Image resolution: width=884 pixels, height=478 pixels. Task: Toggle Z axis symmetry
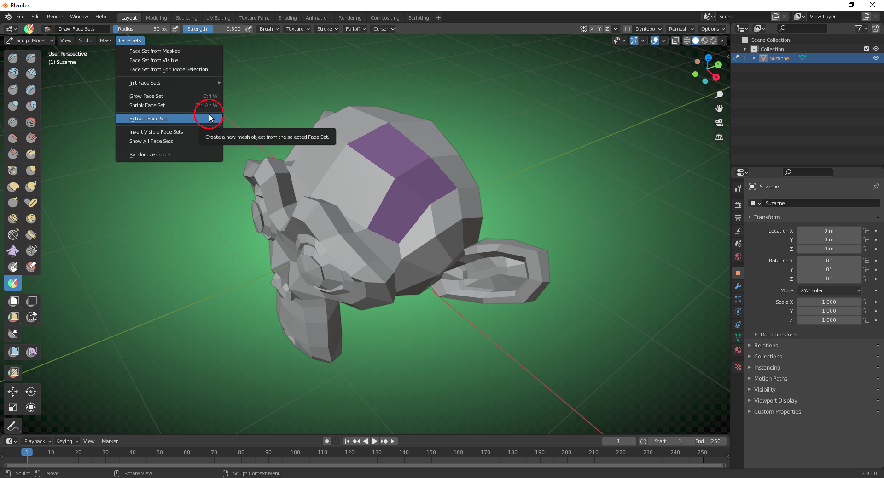click(607, 29)
